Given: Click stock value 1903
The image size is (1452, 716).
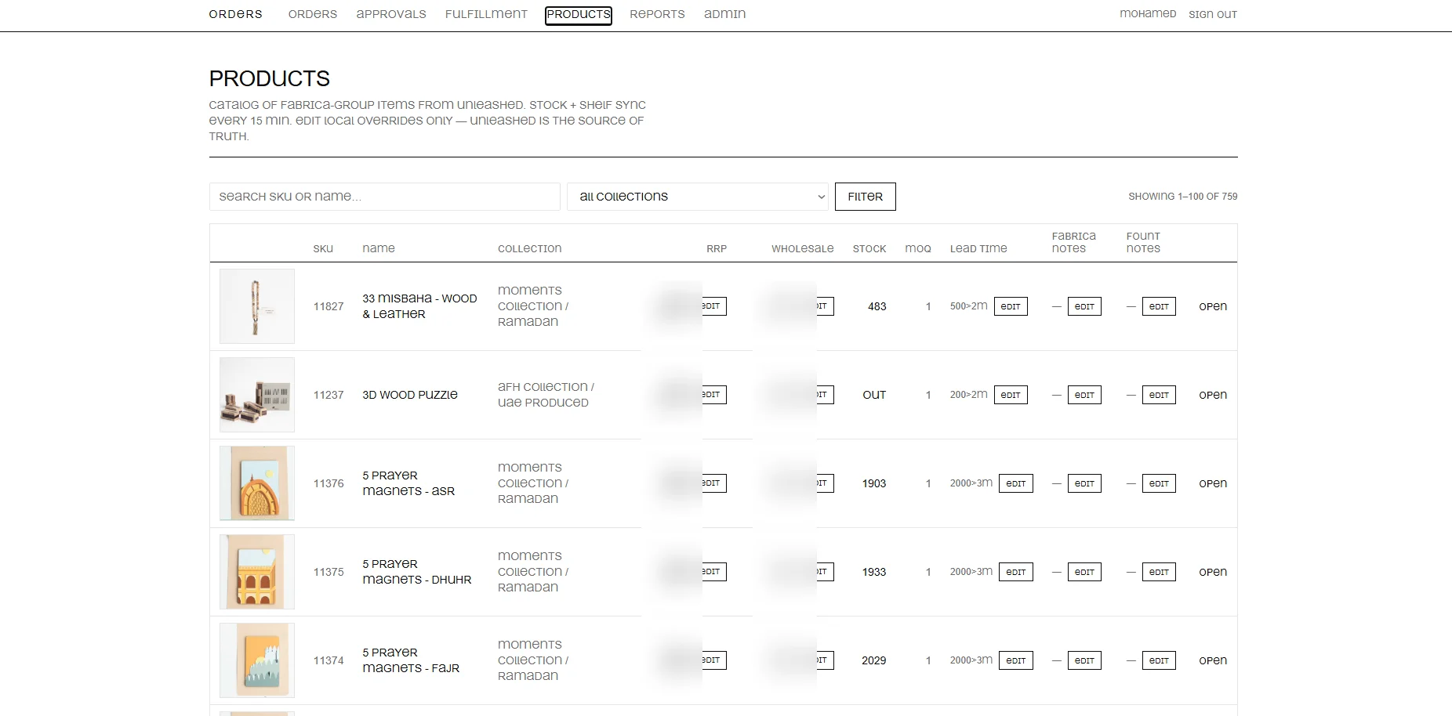Looking at the screenshot, I should (x=874, y=483).
